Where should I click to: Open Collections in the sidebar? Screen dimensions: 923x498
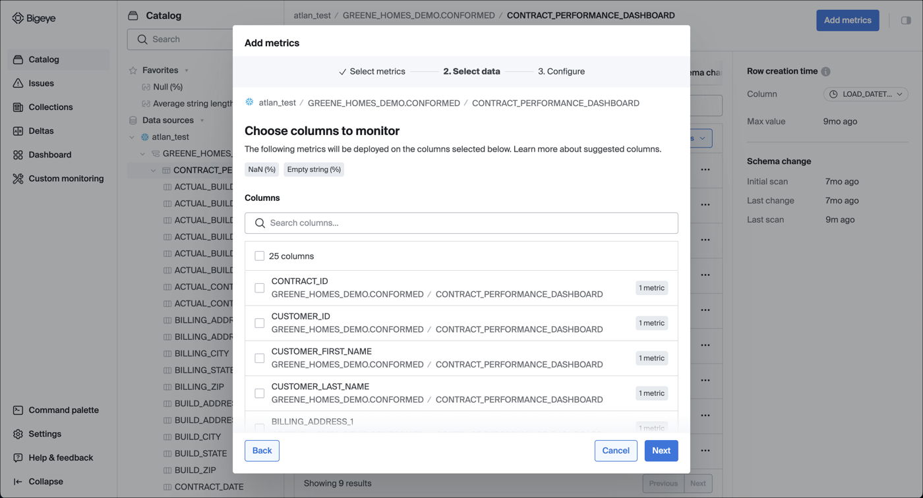point(59,107)
